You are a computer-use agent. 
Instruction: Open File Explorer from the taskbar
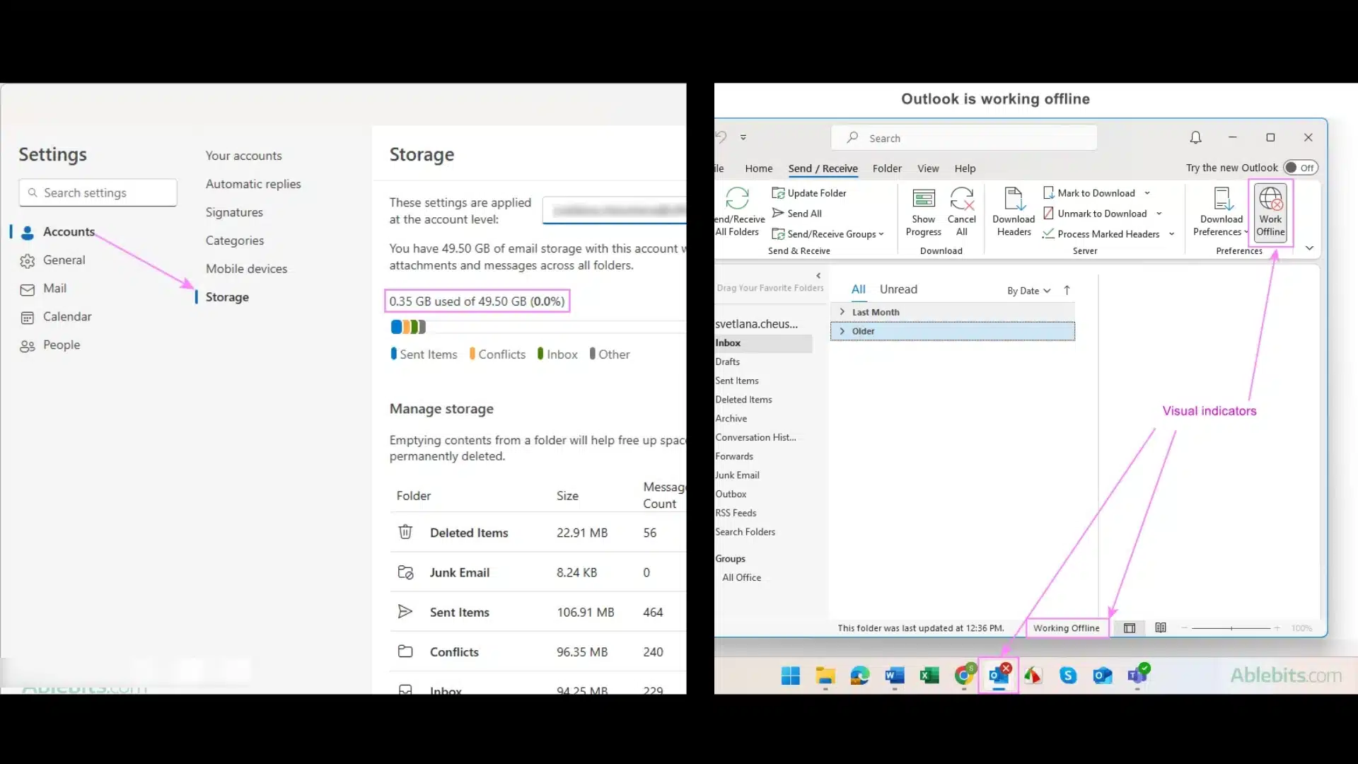coord(825,676)
